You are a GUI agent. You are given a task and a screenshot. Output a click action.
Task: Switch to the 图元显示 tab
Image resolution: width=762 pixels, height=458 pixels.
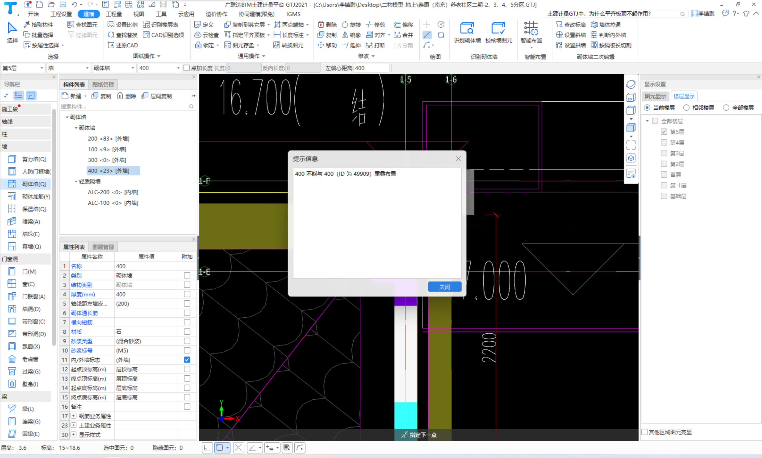tap(655, 96)
